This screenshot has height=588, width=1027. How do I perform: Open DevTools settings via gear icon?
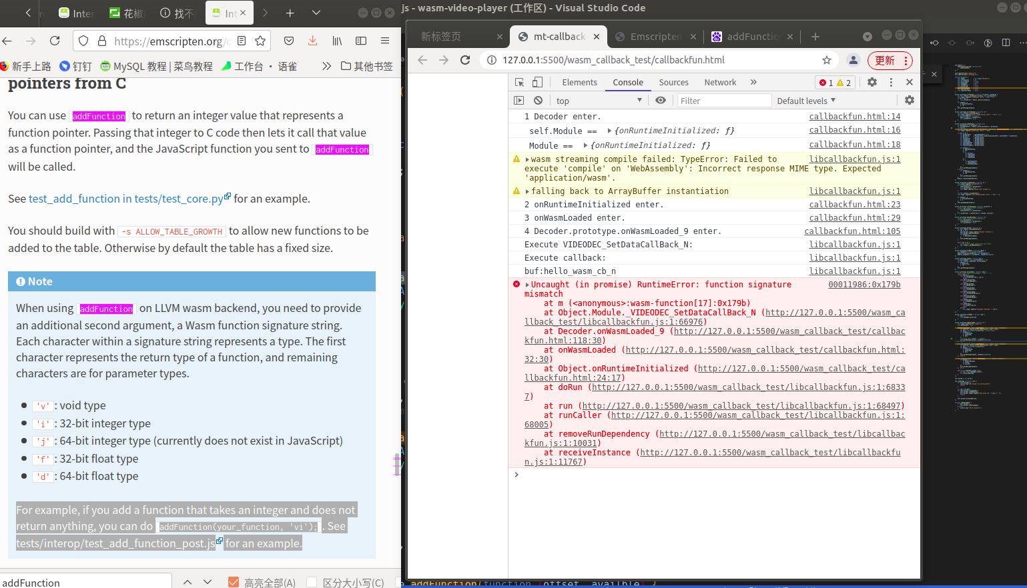(872, 82)
